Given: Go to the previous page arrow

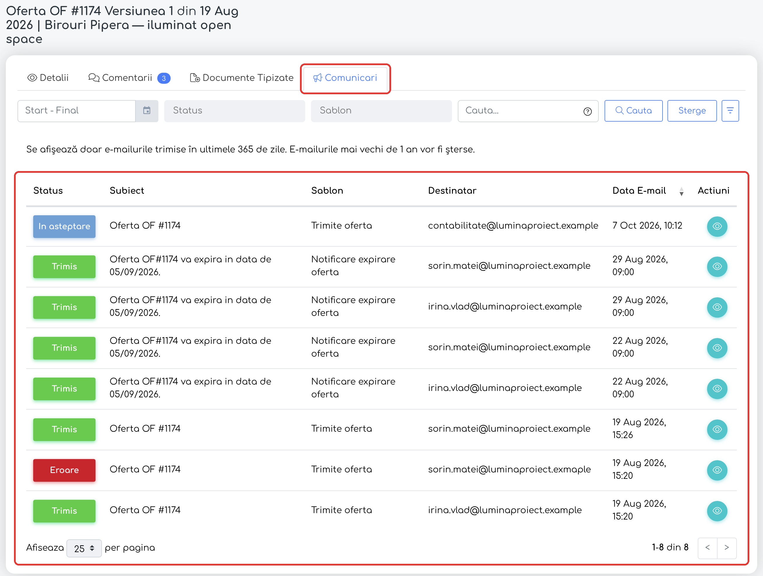Looking at the screenshot, I should (x=707, y=547).
